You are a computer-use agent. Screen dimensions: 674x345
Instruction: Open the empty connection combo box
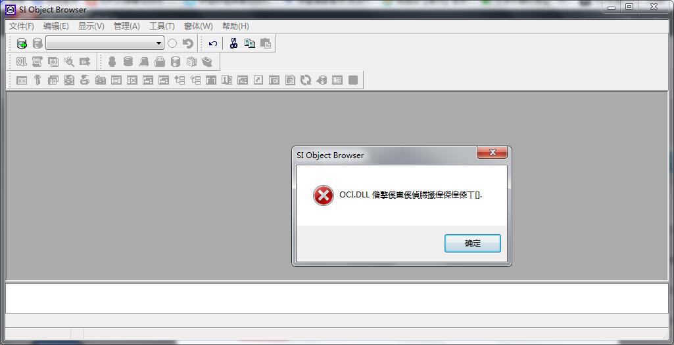point(105,43)
